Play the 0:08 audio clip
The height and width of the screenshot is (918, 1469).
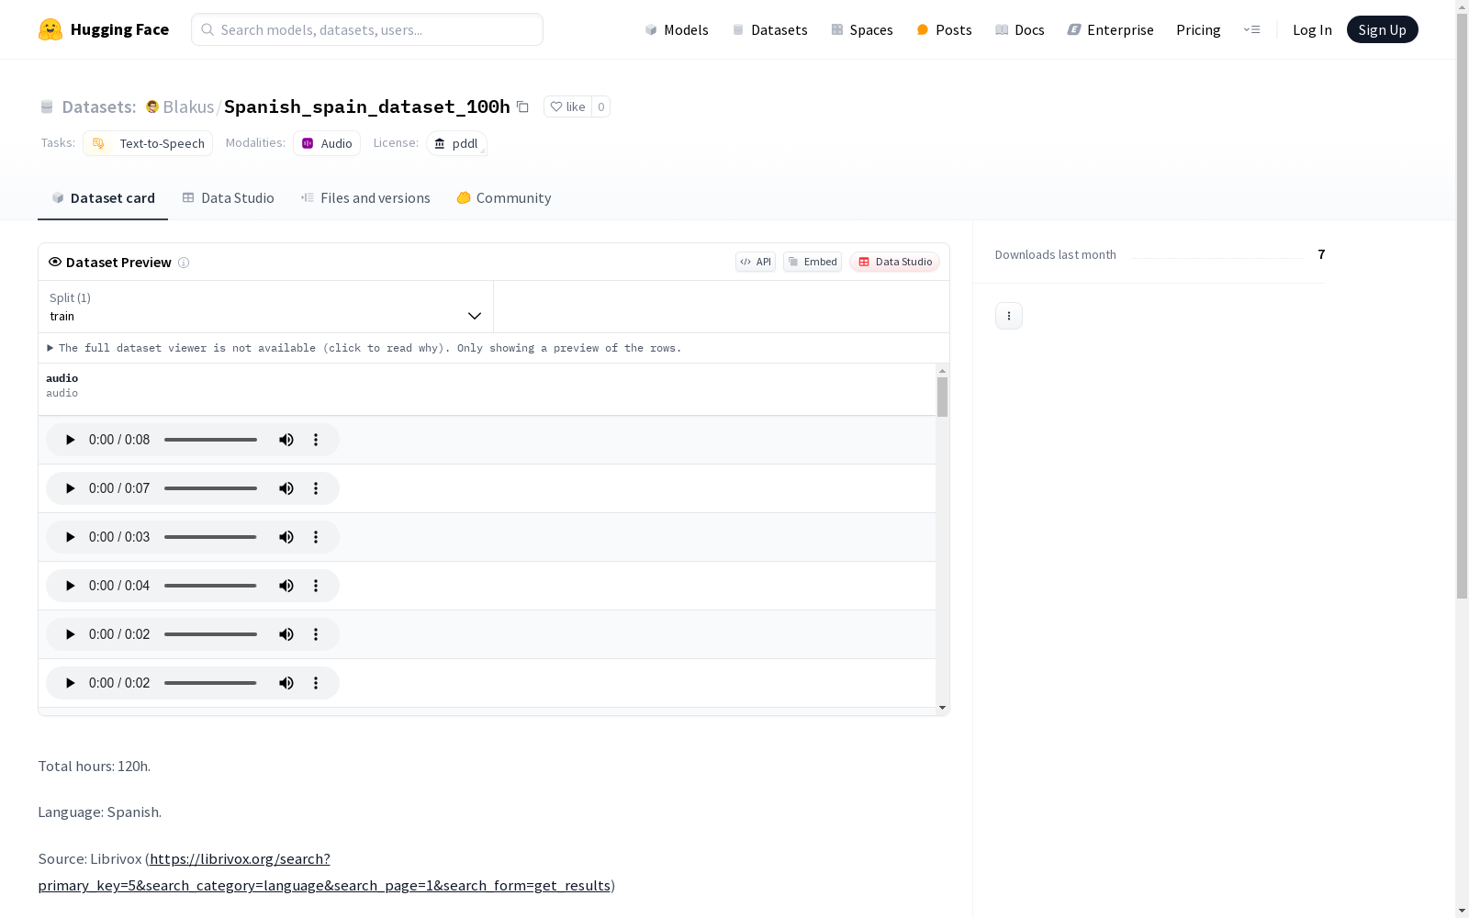70,440
